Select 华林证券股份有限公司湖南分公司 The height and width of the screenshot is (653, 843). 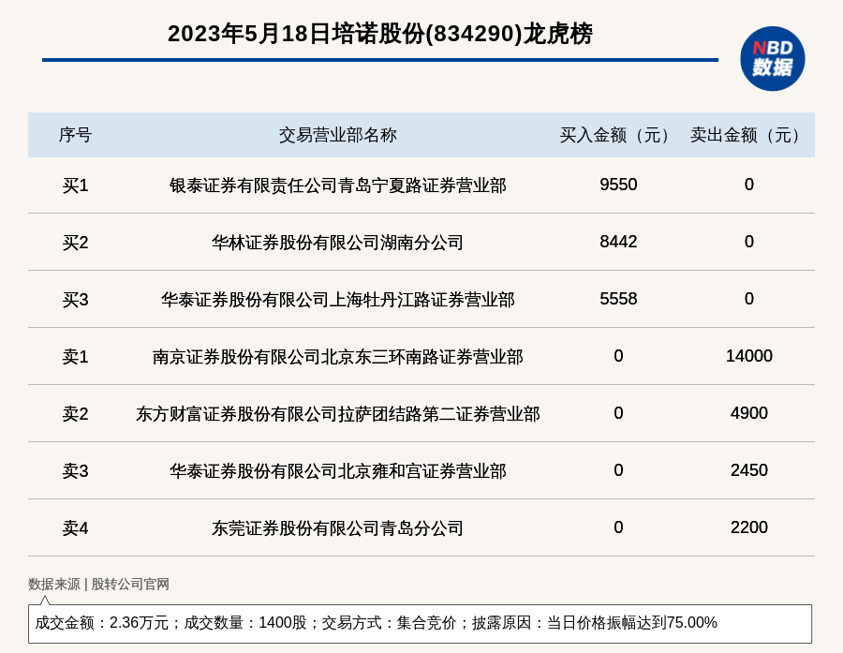point(337,243)
